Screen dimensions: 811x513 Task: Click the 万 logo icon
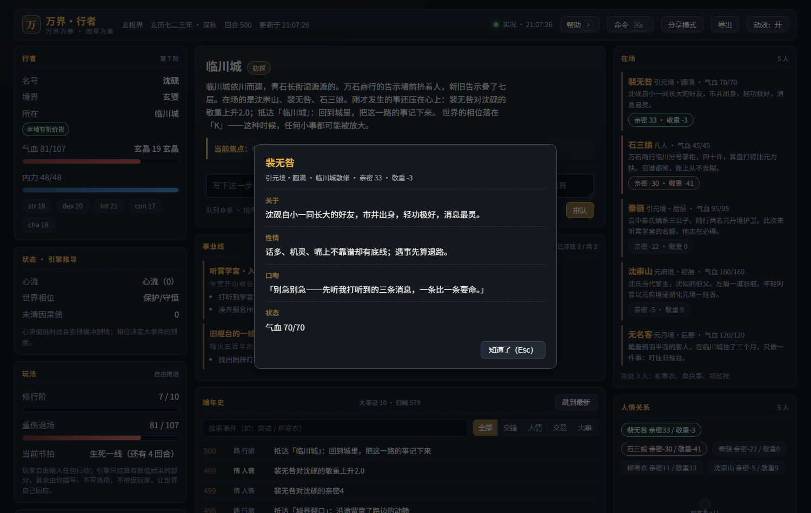click(31, 24)
